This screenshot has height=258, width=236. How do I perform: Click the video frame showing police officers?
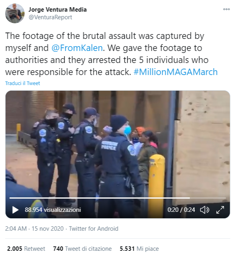(x=118, y=148)
